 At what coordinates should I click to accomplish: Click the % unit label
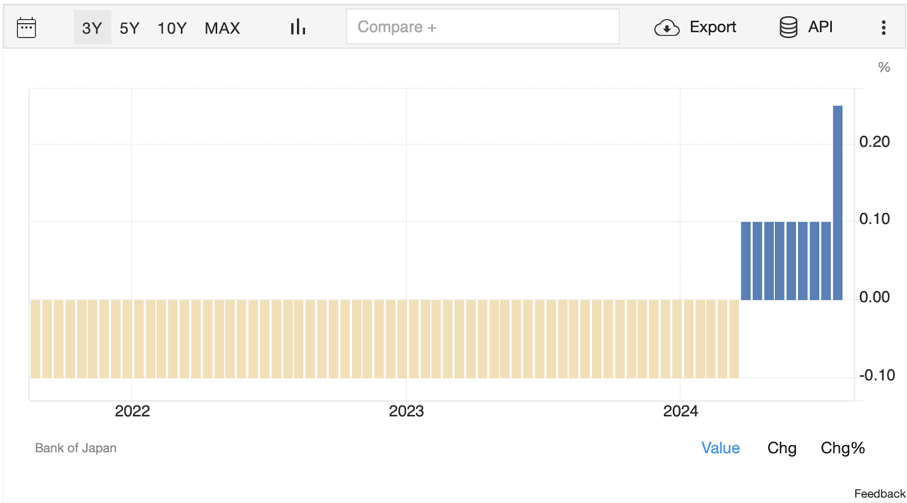coord(884,67)
